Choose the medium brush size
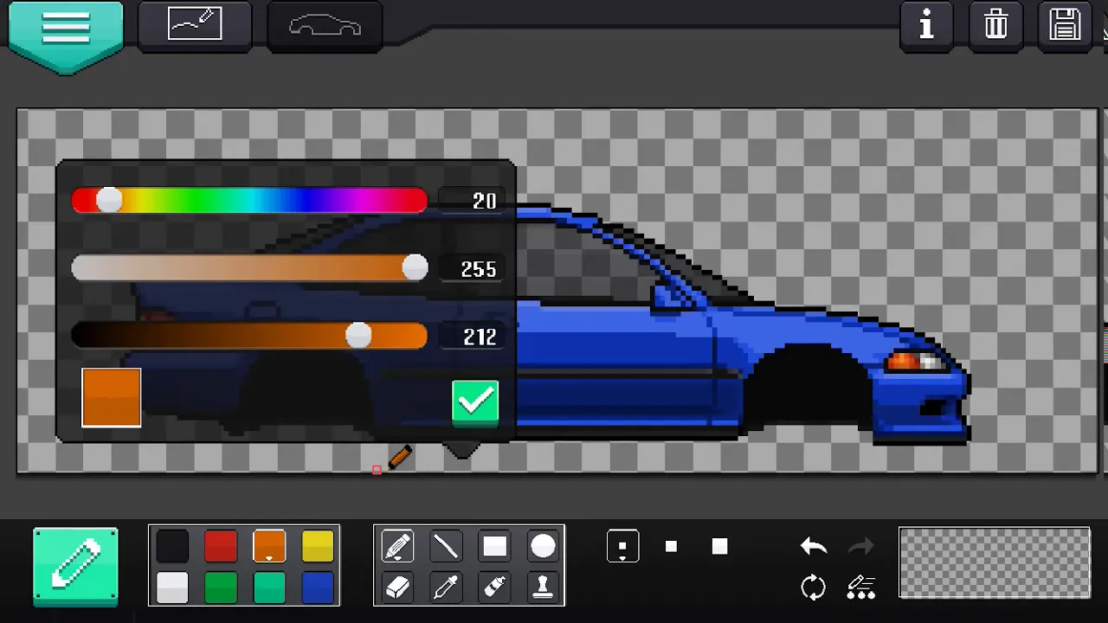 coord(671,547)
